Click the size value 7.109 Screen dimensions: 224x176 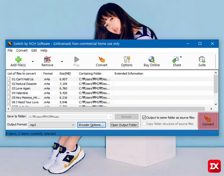click(63, 84)
